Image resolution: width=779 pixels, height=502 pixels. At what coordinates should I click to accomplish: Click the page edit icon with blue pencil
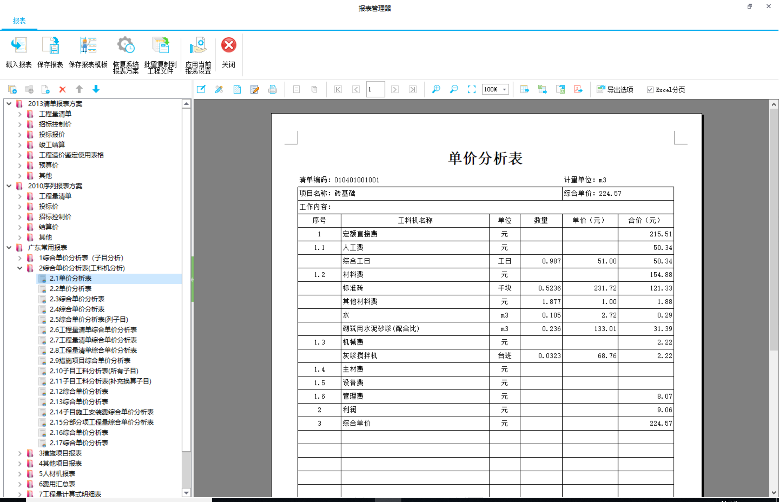click(237, 89)
